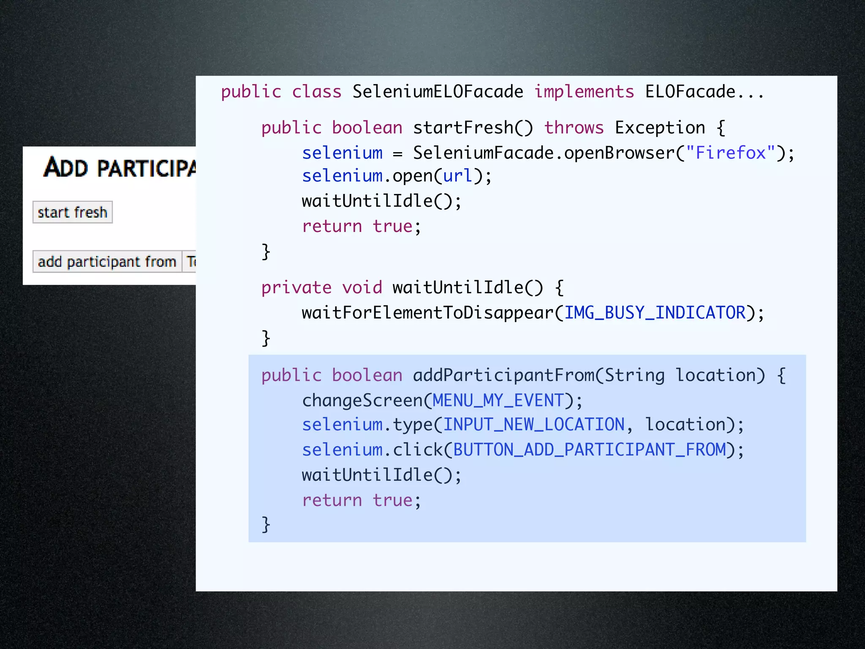Click the "waitForElementToDisappear(IMG_BUSY_INDICATOR);" line
This screenshot has height=649, width=865.
[x=533, y=314]
